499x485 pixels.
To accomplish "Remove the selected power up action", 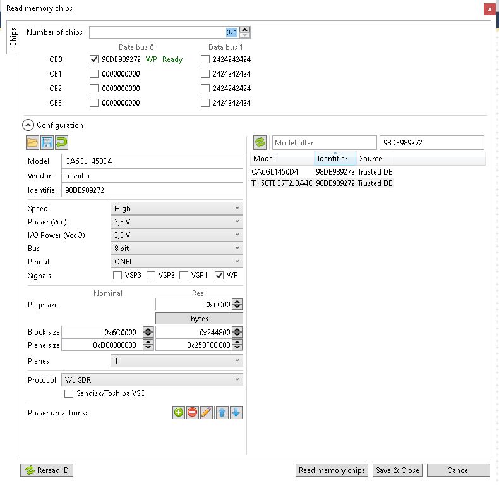I will [193, 413].
